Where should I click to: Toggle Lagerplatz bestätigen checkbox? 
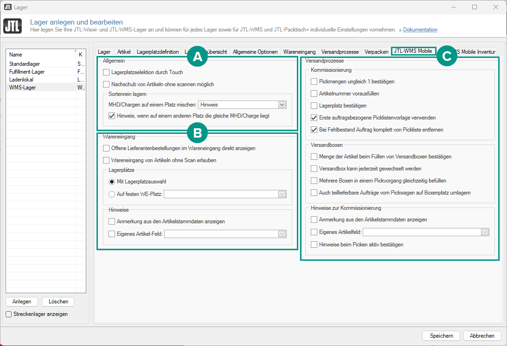point(314,106)
